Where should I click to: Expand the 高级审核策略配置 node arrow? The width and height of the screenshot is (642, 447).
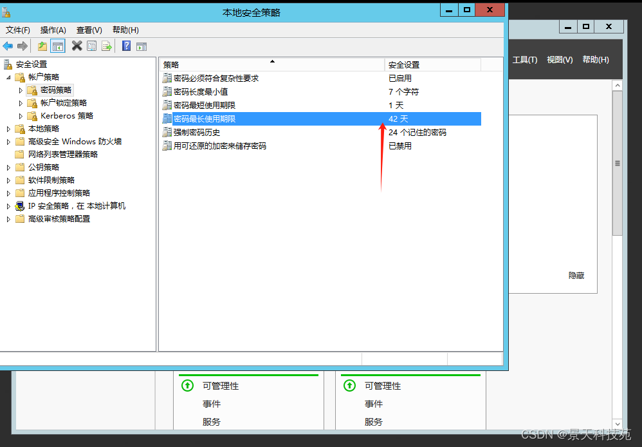[8, 219]
